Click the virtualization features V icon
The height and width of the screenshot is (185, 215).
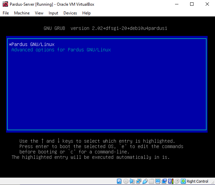pyautogui.click(x=170, y=181)
